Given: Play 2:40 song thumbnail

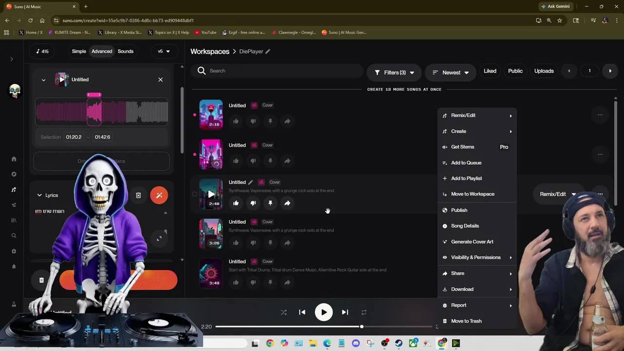Looking at the screenshot, I should click(211, 194).
